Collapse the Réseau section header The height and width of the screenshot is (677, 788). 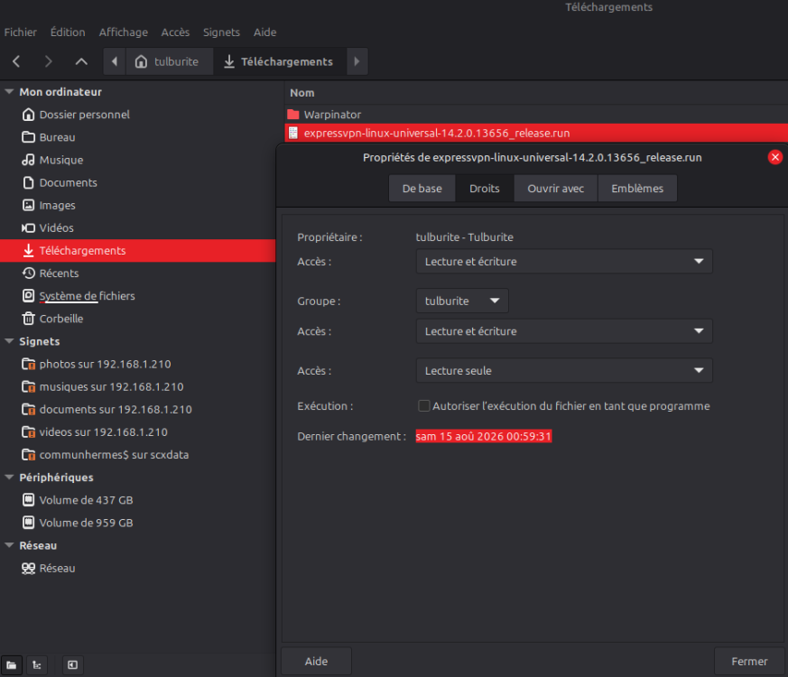coord(9,545)
